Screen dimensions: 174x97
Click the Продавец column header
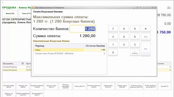coord(12,64)
